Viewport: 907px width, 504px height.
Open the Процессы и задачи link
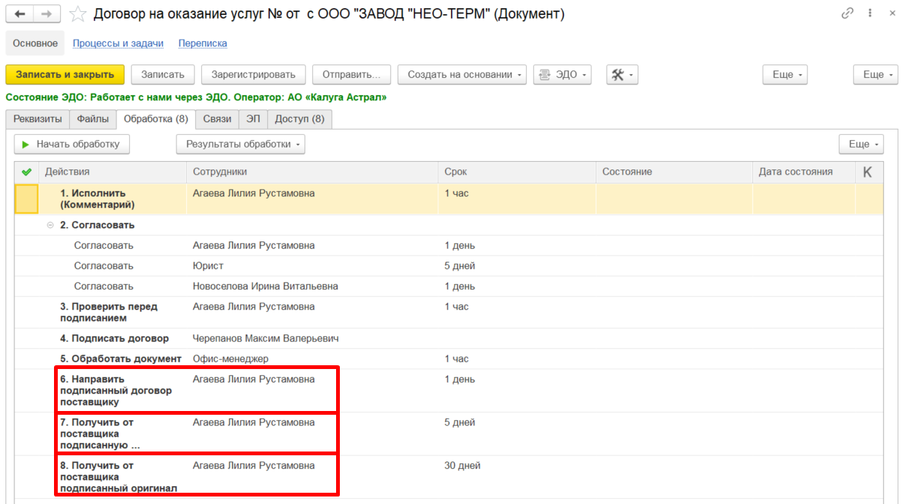coord(118,43)
